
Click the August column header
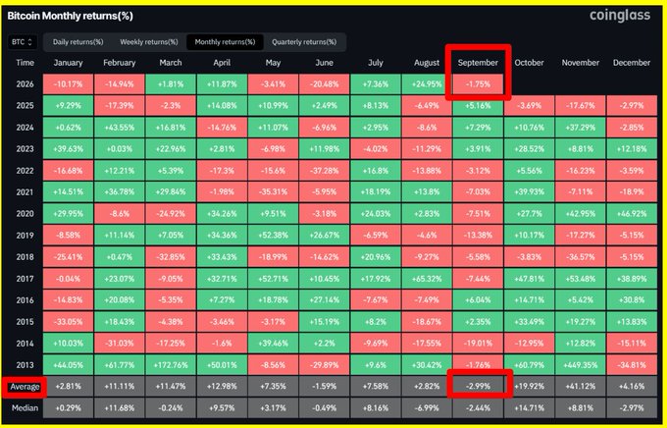click(x=427, y=63)
